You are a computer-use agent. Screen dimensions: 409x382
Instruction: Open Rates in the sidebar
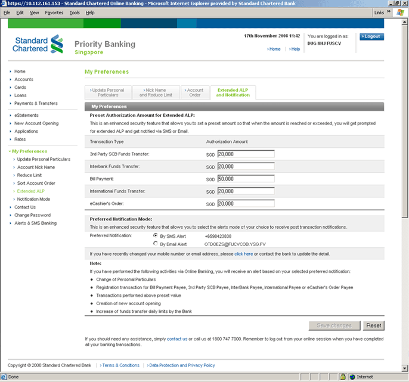coord(20,139)
